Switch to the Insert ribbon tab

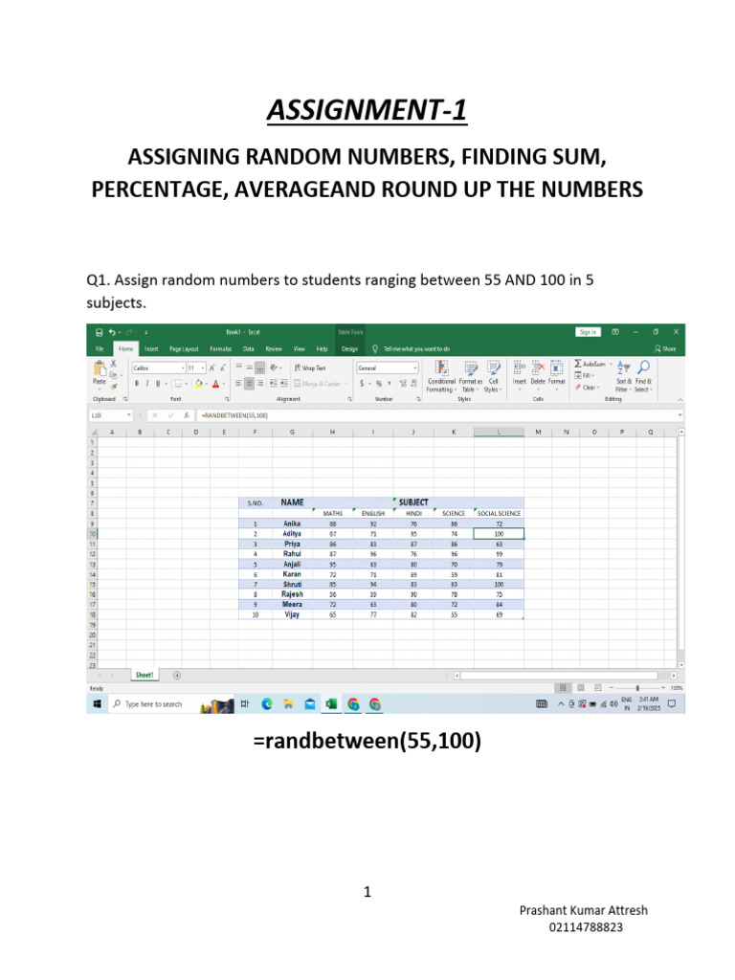(151, 348)
